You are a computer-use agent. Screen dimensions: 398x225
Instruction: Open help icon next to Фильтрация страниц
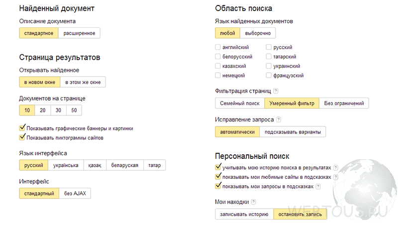click(276, 91)
